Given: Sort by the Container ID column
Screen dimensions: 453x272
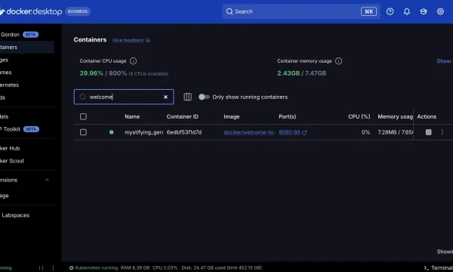Looking at the screenshot, I should [182, 116].
